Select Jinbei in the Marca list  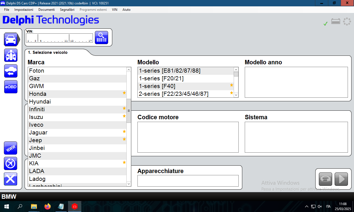77,148
